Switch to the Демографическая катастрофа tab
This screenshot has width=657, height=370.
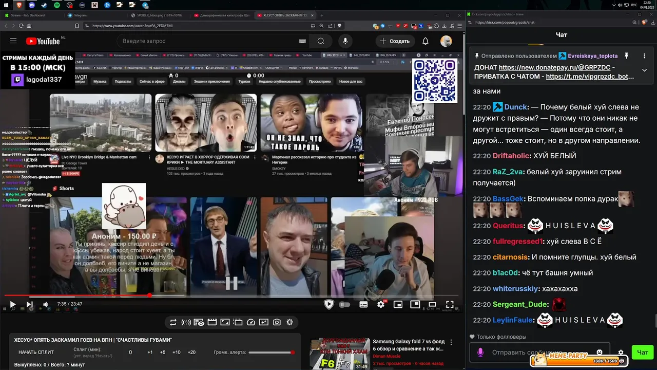tap(222, 15)
